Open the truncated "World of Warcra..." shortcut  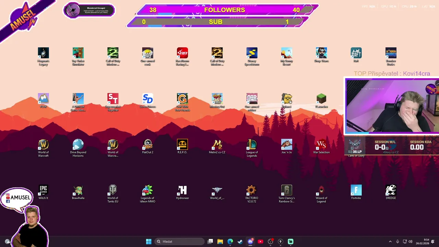(x=113, y=148)
